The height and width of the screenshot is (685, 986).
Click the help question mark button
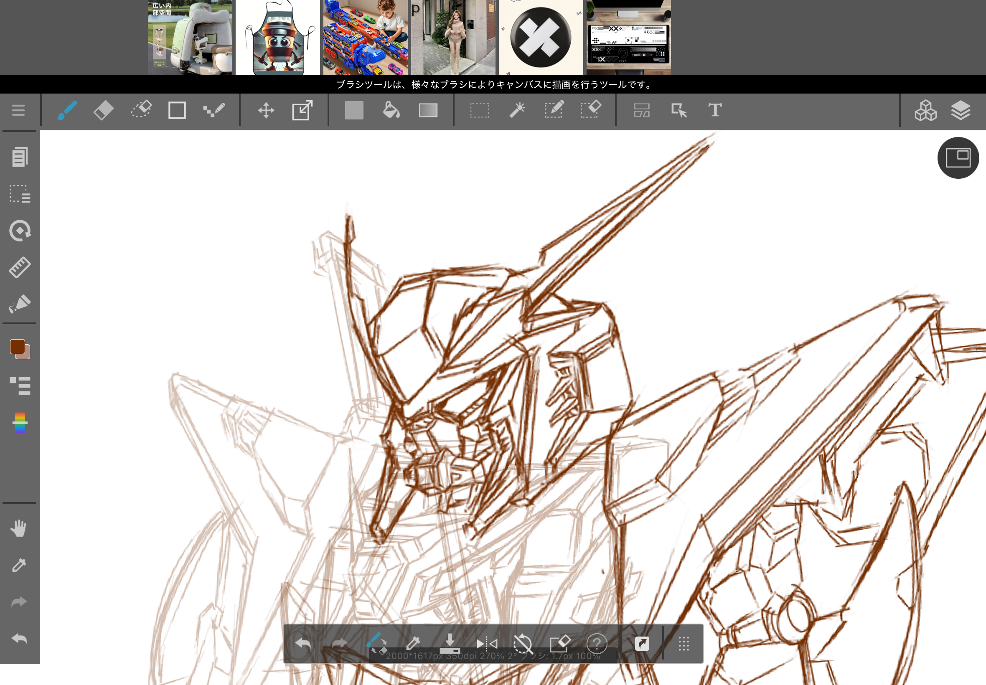pyautogui.click(x=597, y=643)
